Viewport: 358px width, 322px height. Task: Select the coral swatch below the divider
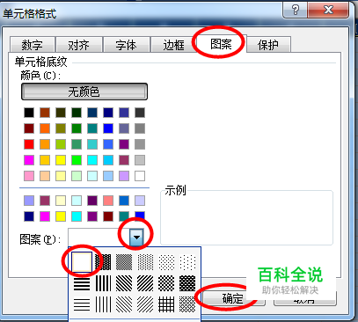click(108, 201)
